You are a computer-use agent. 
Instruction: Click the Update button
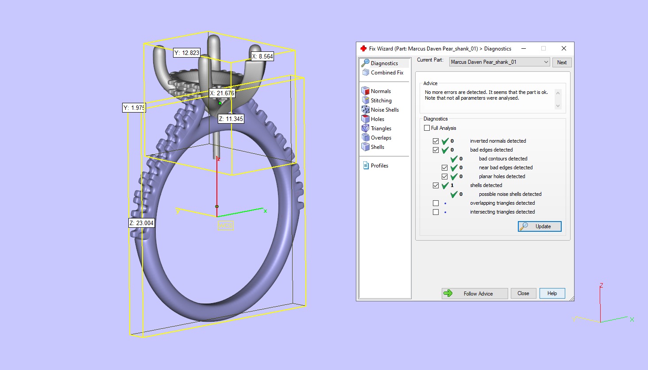click(540, 226)
